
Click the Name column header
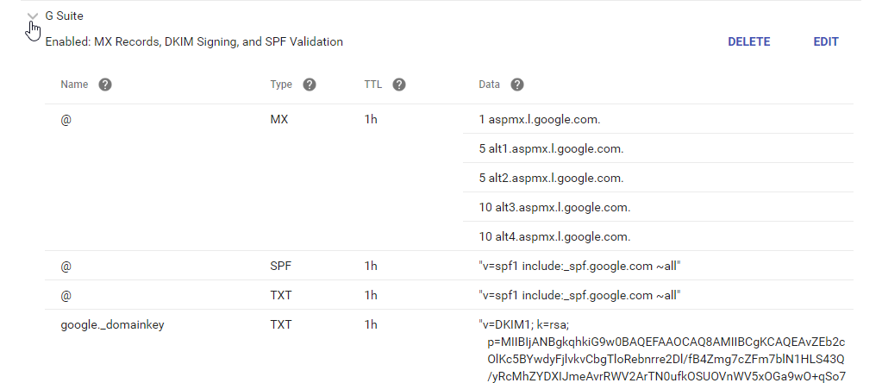coord(74,85)
